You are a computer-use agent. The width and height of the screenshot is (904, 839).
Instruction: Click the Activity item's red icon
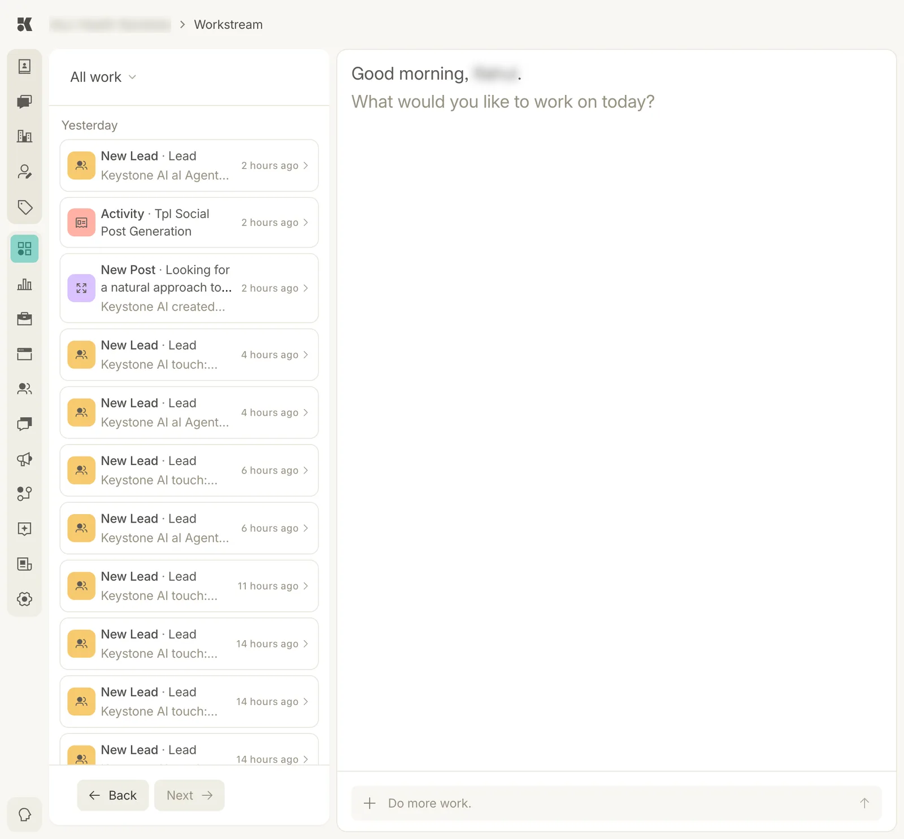[x=81, y=223]
